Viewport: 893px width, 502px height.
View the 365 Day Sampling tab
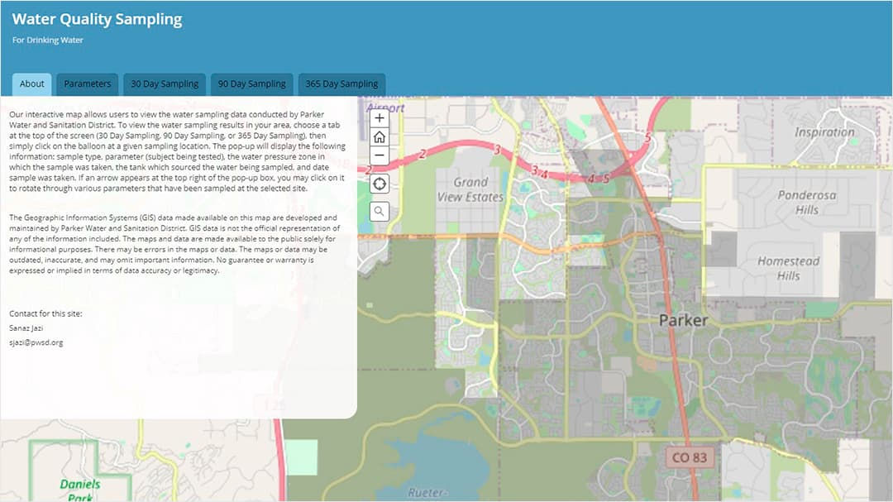[x=341, y=84]
